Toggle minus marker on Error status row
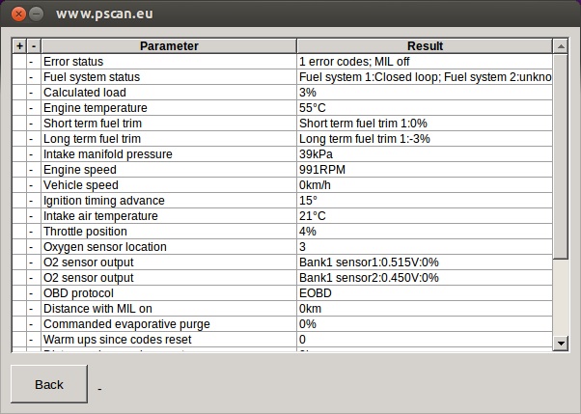 [x=34, y=62]
